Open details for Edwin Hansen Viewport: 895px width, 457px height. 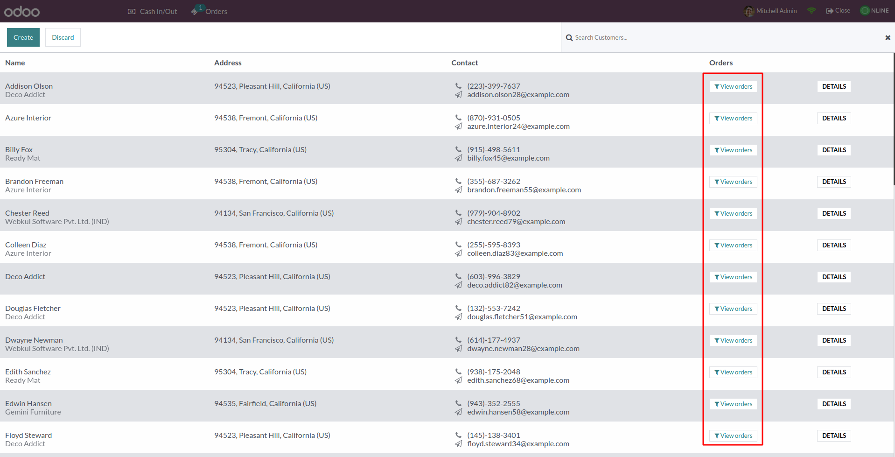tap(834, 404)
